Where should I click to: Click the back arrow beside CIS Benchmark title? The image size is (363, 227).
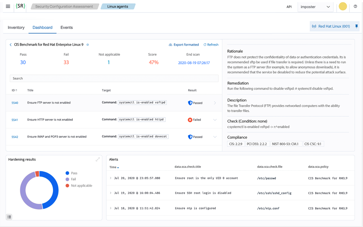(11, 45)
